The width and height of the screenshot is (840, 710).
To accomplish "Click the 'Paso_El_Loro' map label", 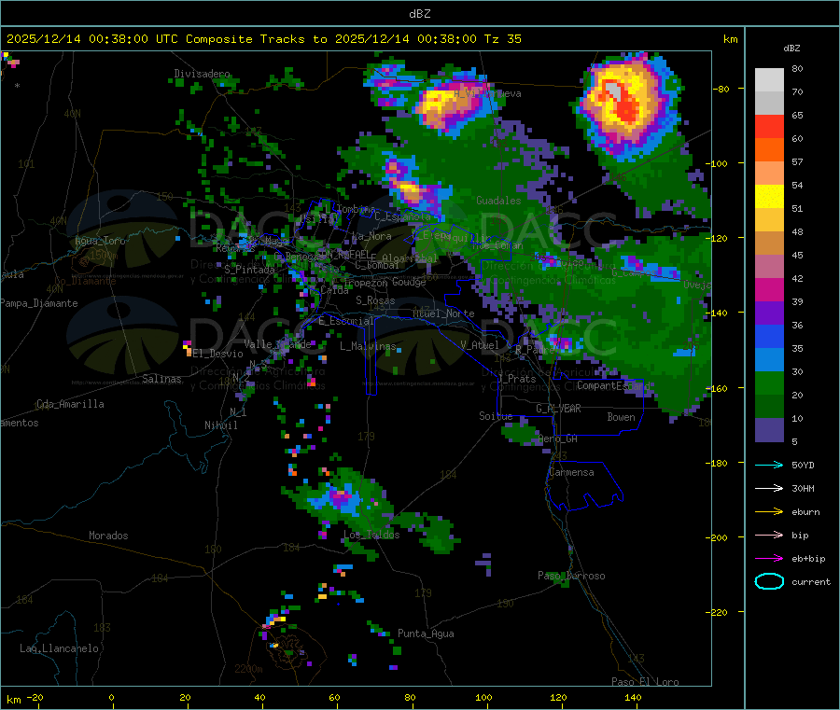I will click(645, 682).
